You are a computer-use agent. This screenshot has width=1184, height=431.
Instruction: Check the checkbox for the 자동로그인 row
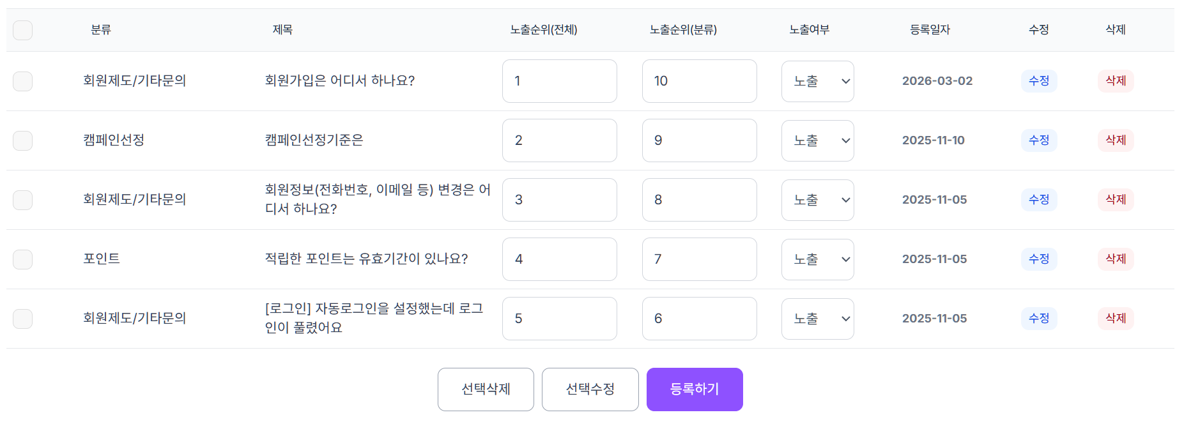click(22, 319)
